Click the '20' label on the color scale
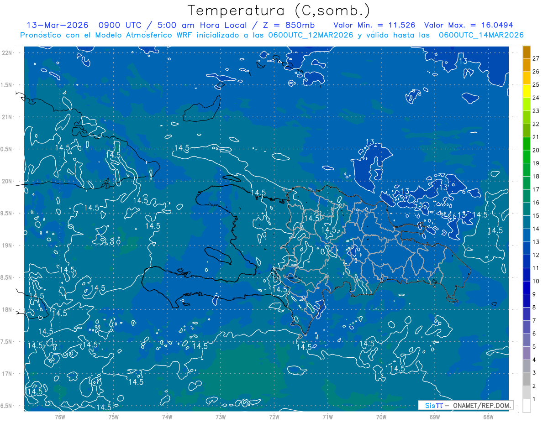The image size is (548, 423). click(536, 150)
